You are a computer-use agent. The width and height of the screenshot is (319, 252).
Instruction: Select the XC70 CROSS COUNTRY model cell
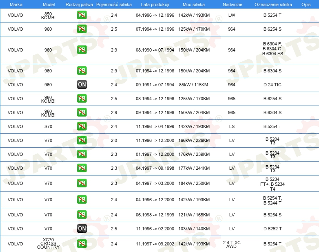tap(48, 243)
